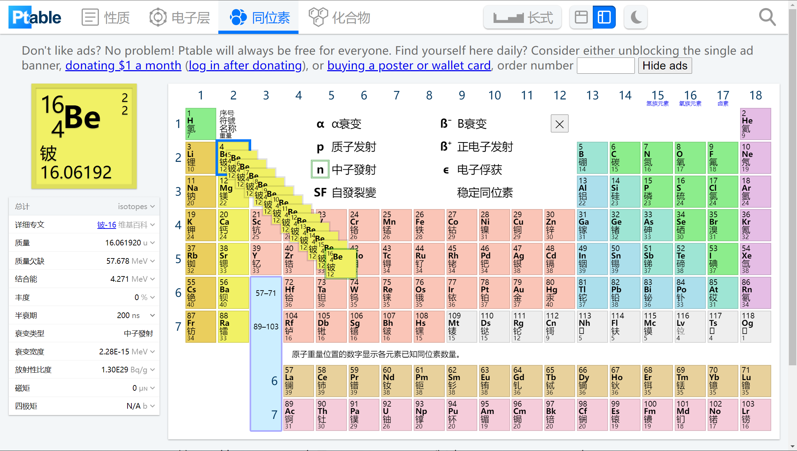Expand the 质量 mass details chevron
The width and height of the screenshot is (797, 451).
click(152, 243)
